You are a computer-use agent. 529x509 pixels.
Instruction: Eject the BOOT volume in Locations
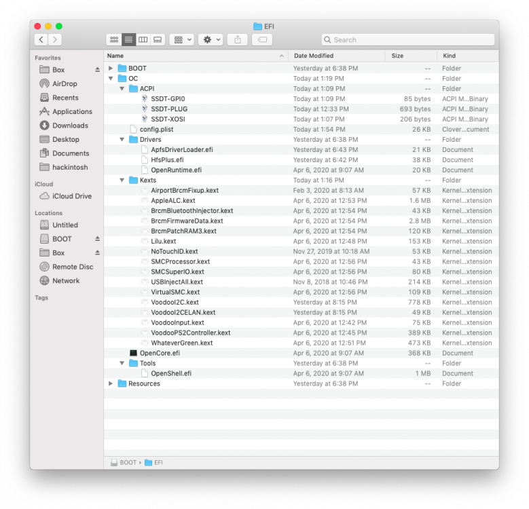(x=97, y=239)
